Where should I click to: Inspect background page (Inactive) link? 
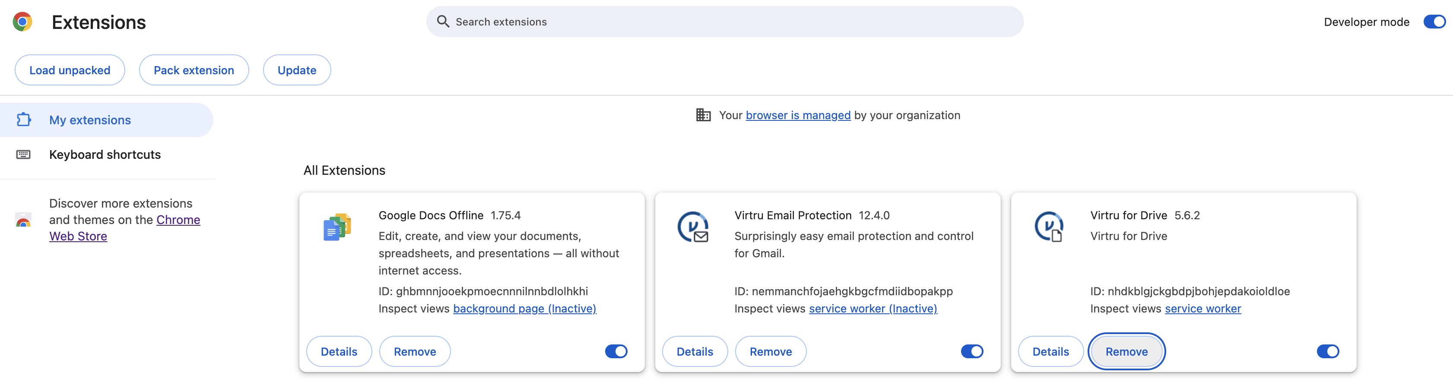pos(524,308)
